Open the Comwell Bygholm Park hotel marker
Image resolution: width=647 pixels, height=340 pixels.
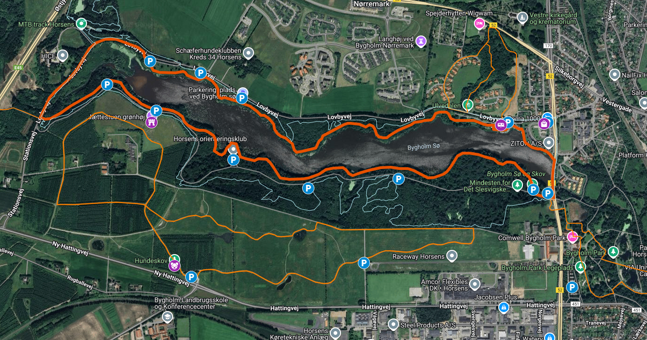(x=573, y=237)
